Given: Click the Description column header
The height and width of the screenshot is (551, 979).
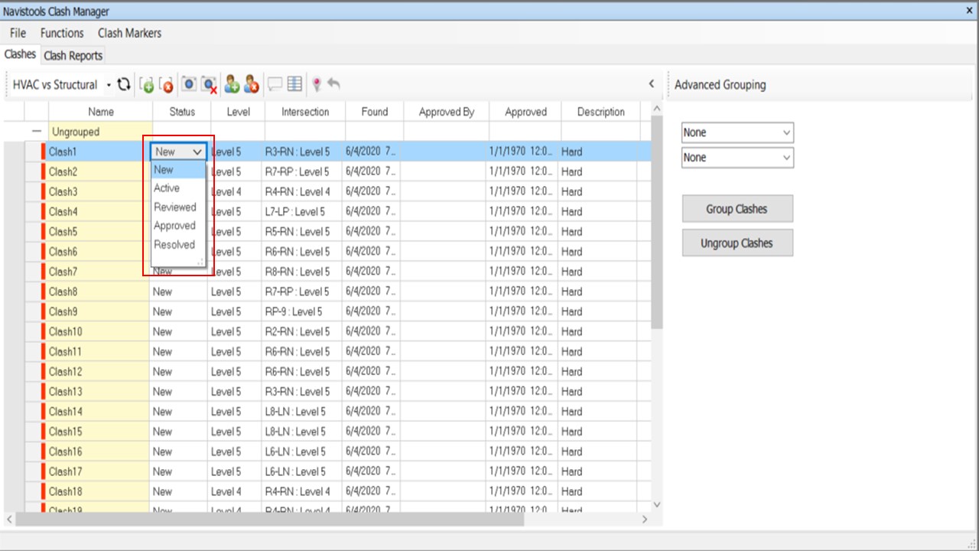Looking at the screenshot, I should point(600,112).
